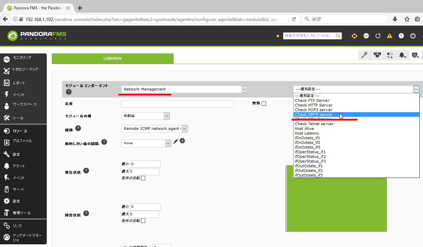
Task: Click the green magnifier search button in header
Action: pos(338,36)
